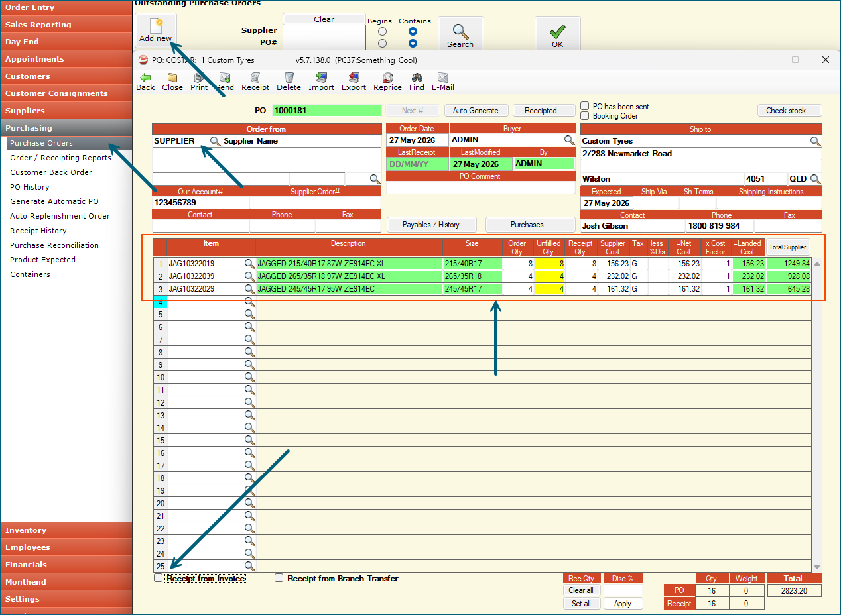
Task: Click the Payables / History button
Action: click(431, 225)
